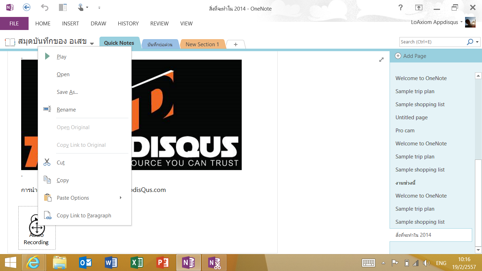The image size is (482, 271).
Task: Expand page with the diagonal arrows icon
Action: 381,60
